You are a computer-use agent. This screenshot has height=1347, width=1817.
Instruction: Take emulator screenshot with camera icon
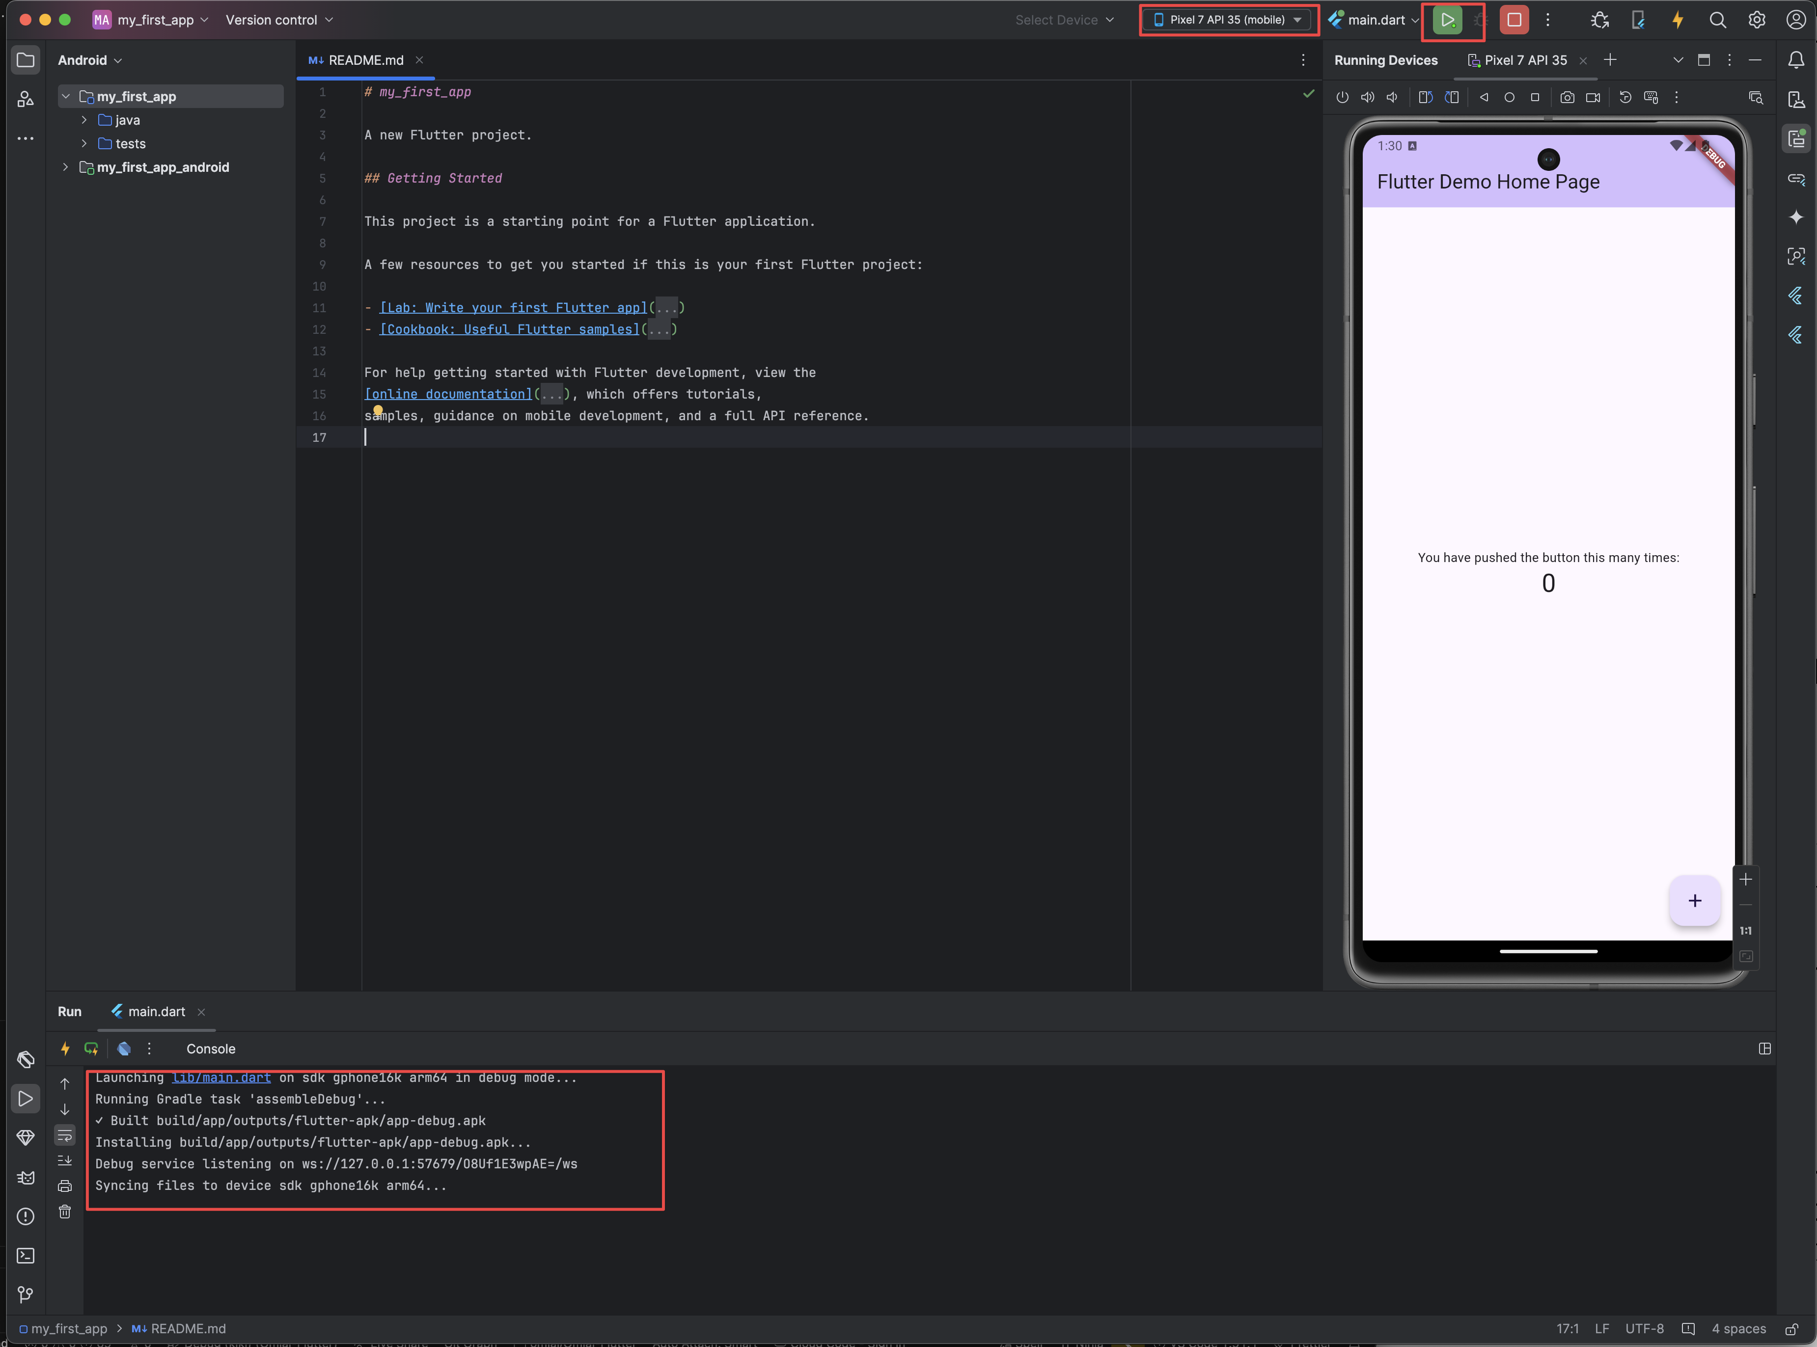click(1568, 97)
